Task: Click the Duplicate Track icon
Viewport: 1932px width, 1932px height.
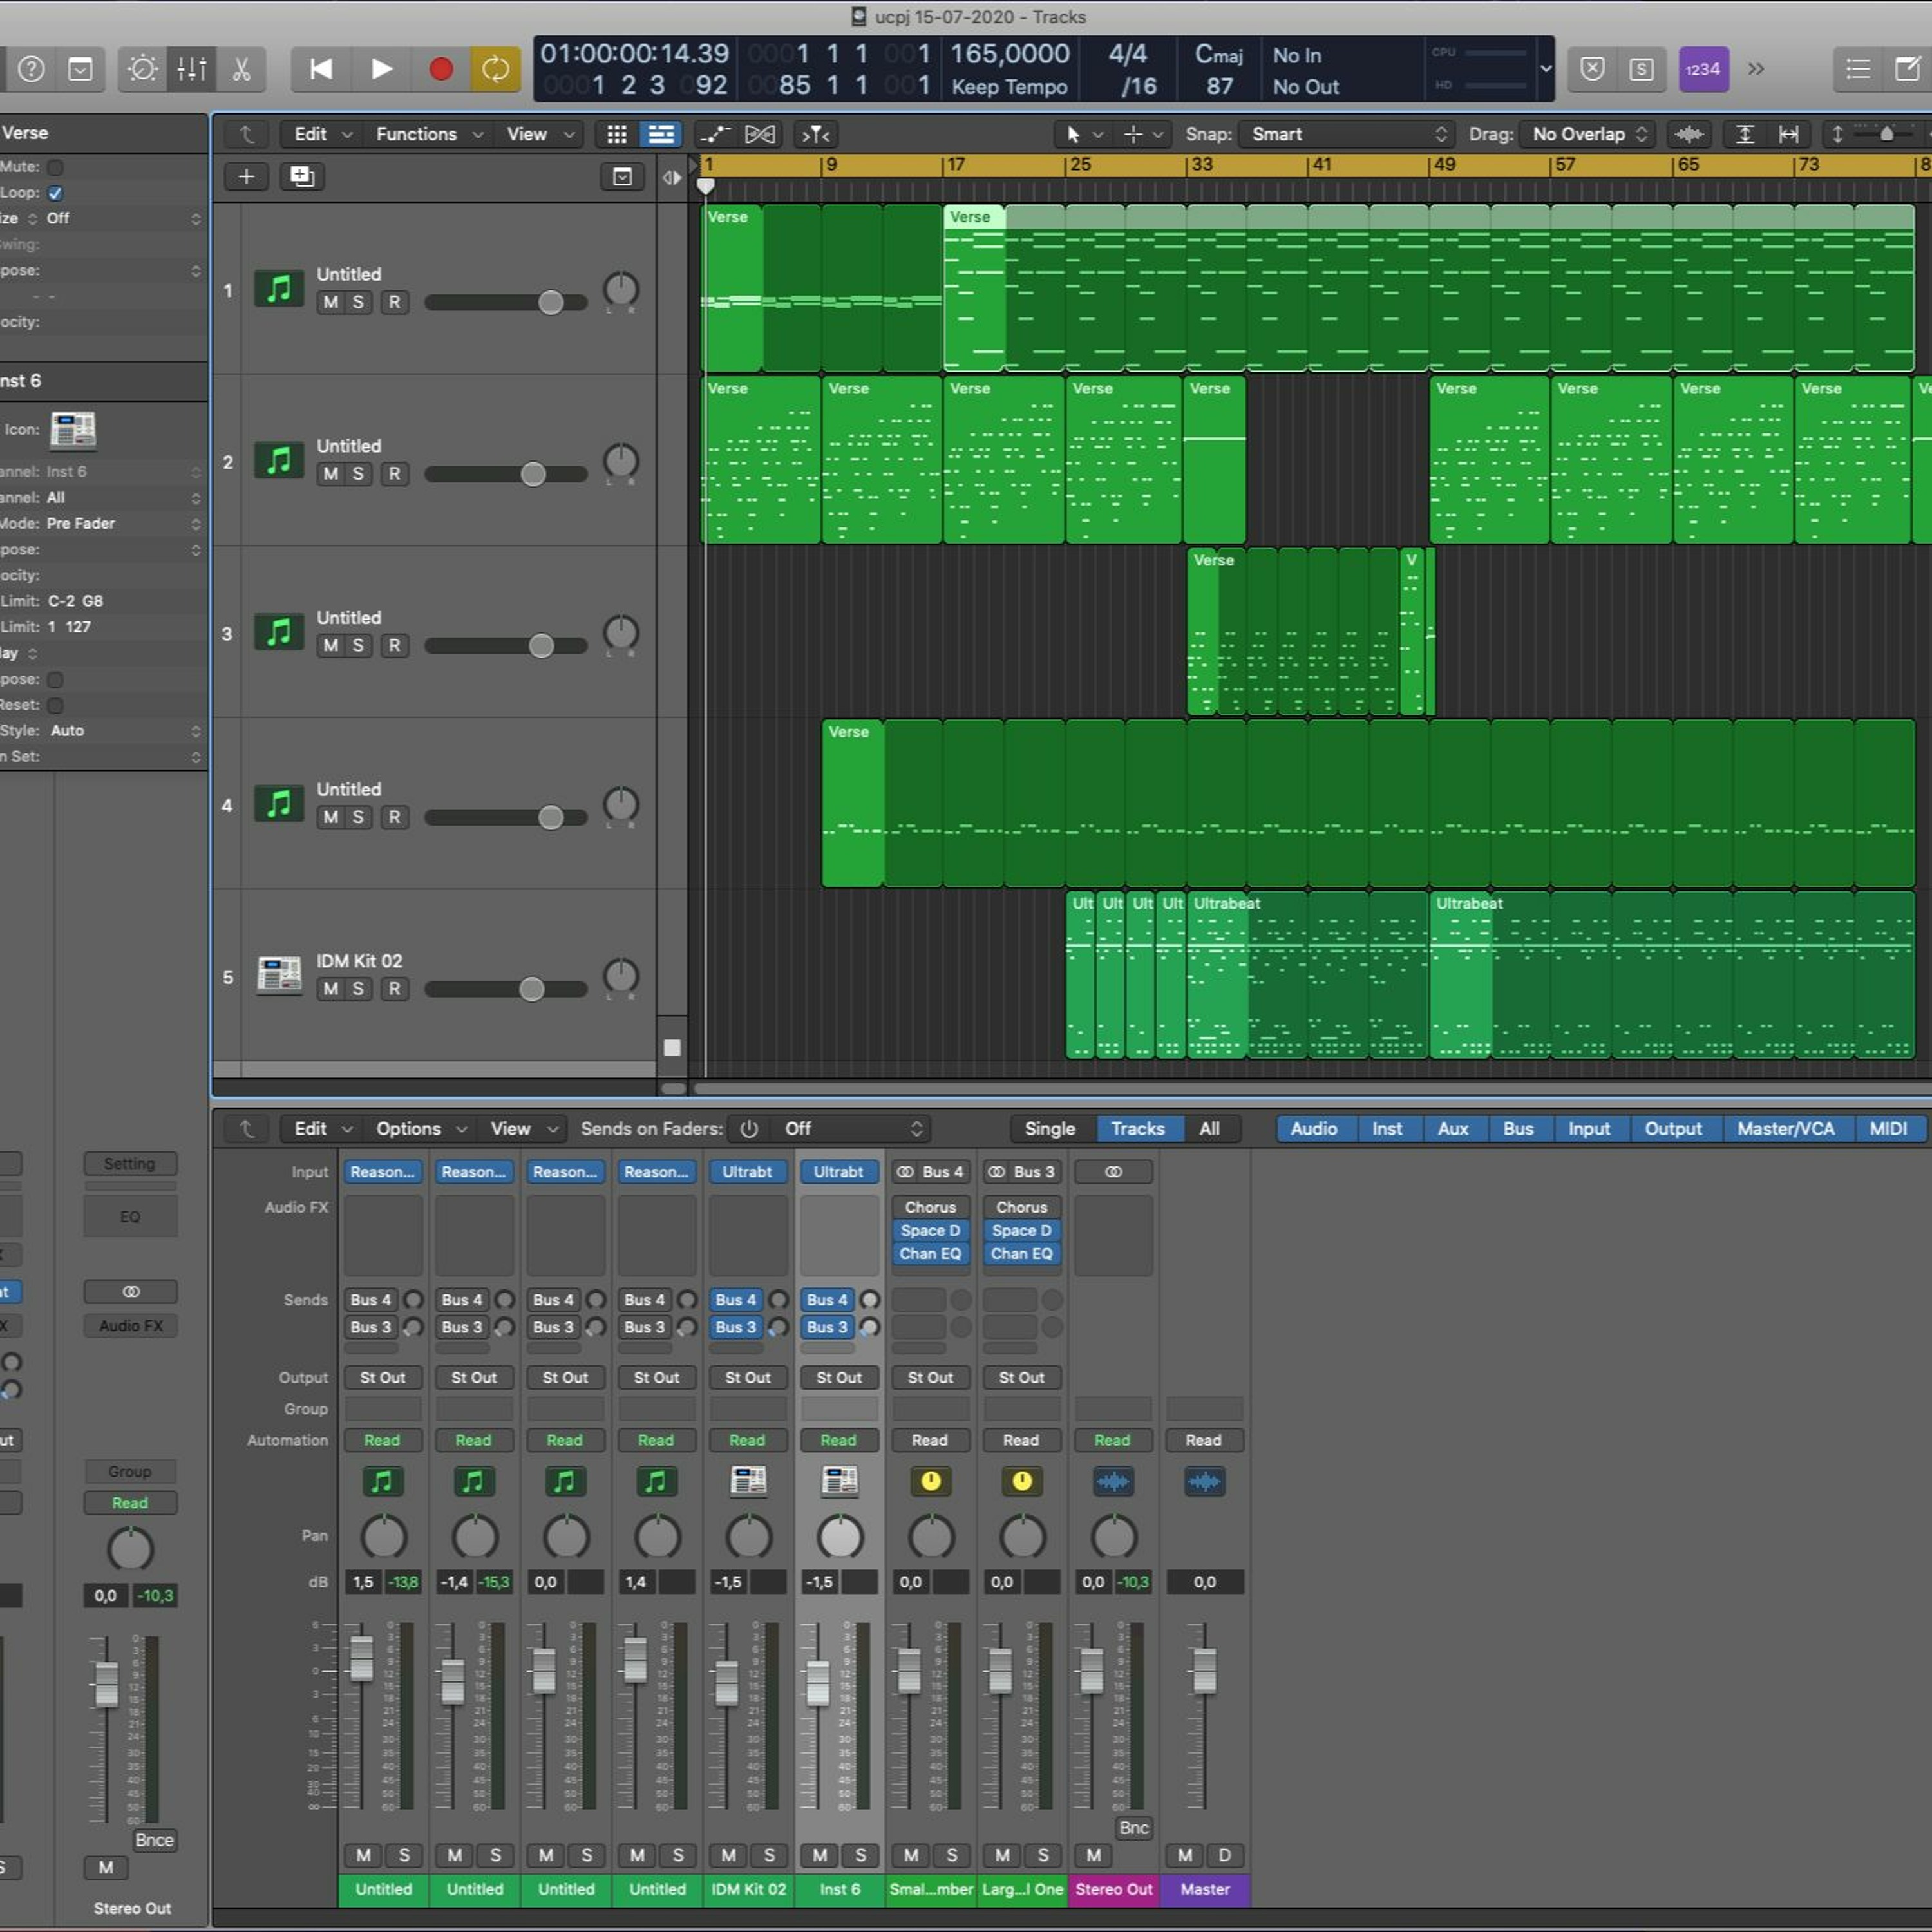Action: [x=301, y=177]
